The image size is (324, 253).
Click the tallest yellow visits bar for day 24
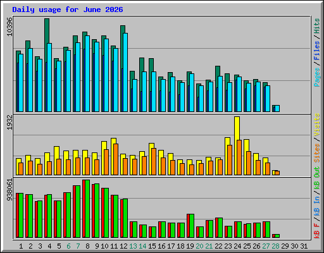click(237, 128)
